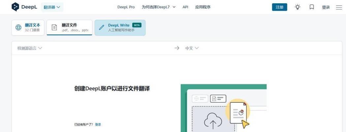346x132 pixels.
Task: Open the 检测源语言 source language dropdown
Action: [30, 48]
